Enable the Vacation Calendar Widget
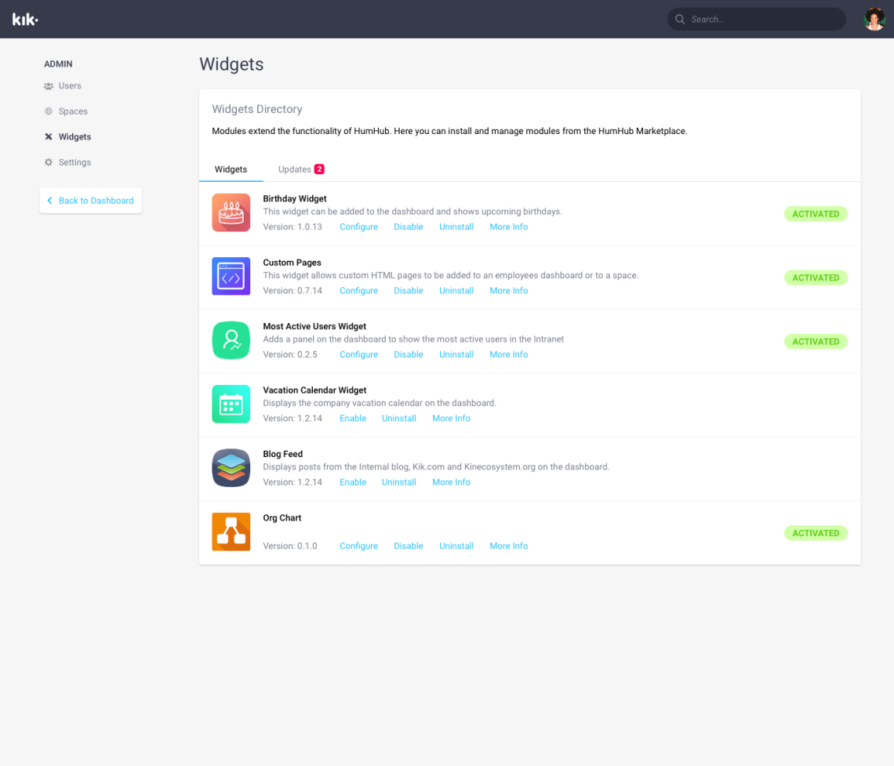Image resolution: width=894 pixels, height=766 pixels. click(x=353, y=418)
